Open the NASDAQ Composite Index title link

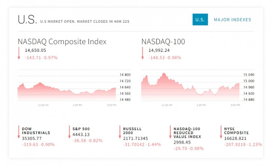(62, 41)
